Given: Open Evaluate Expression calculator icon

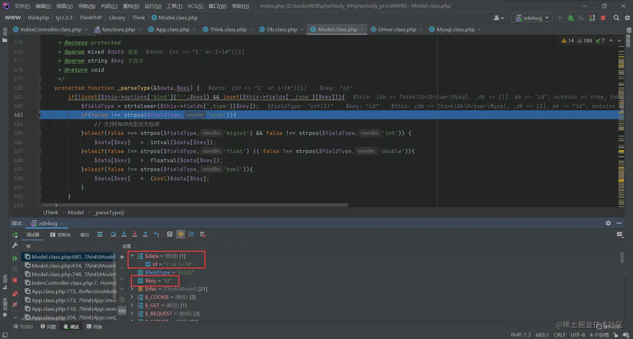Looking at the screenshot, I should pyautogui.click(x=170, y=234).
